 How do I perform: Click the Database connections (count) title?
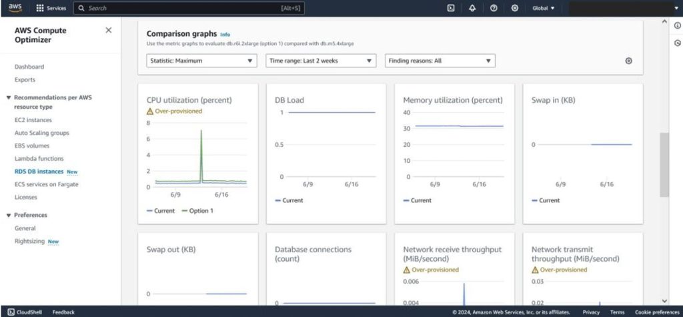(x=313, y=254)
